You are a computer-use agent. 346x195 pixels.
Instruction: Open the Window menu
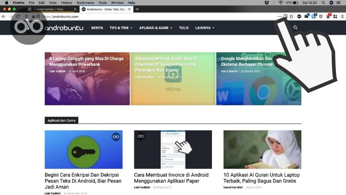(117, 3)
